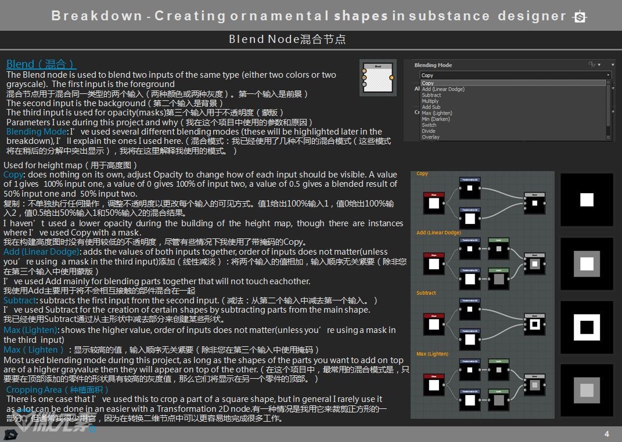
Task: Choose Multiply in the blending mode list
Action: [513, 101]
